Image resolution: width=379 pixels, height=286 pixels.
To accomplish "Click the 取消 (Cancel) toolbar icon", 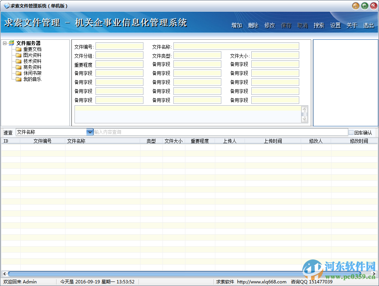I will [x=302, y=25].
